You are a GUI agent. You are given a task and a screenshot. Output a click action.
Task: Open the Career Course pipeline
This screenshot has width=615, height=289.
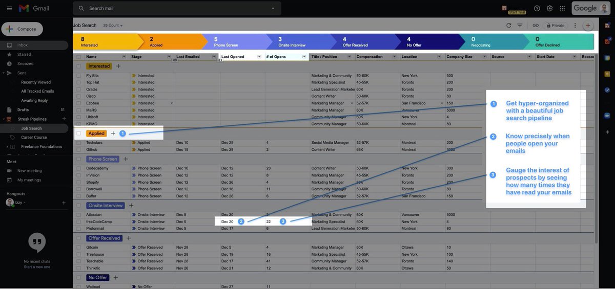pyautogui.click(x=34, y=138)
